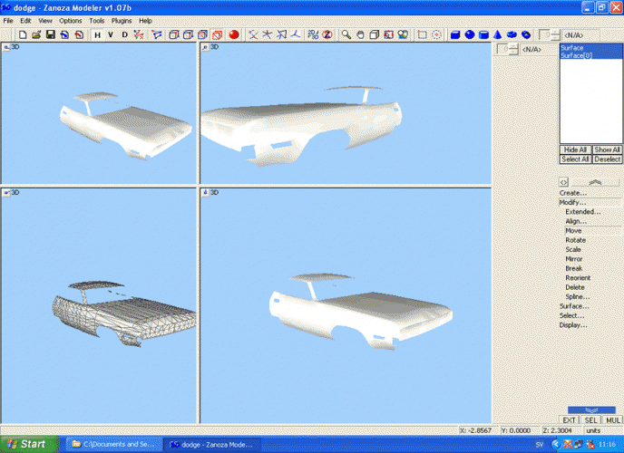
Task: Select the hand pan tool
Action: tap(360, 34)
